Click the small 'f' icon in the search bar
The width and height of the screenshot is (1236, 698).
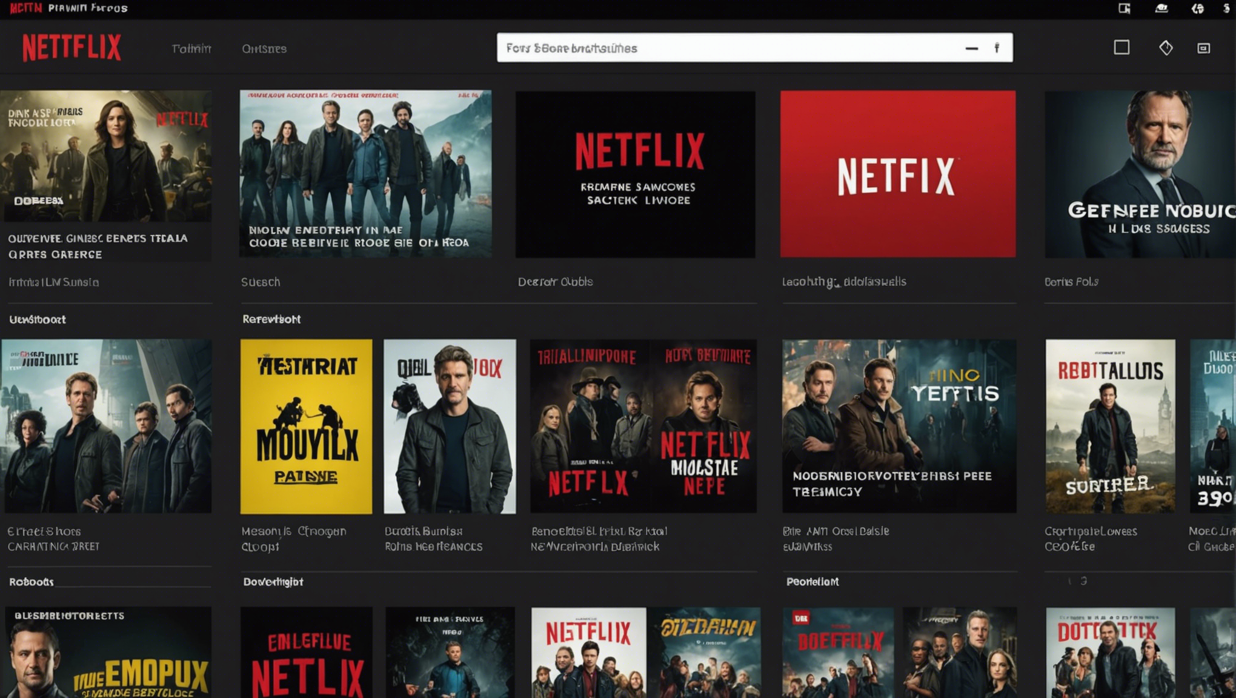pos(997,48)
